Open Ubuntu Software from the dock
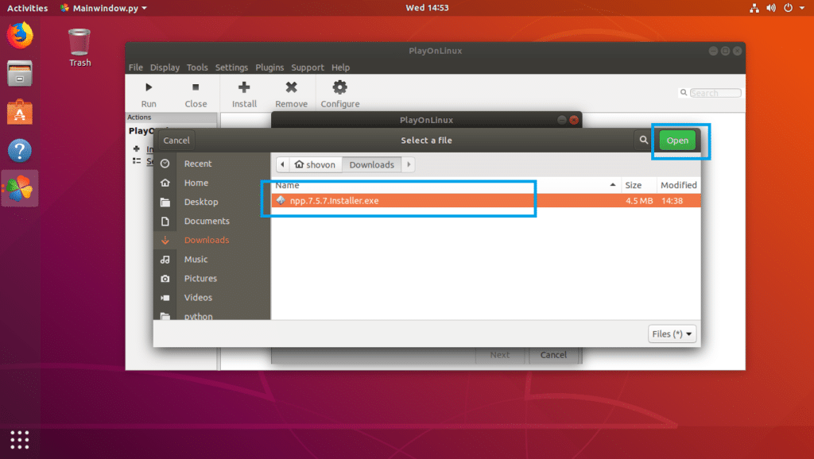This screenshot has width=814, height=459. [20, 112]
